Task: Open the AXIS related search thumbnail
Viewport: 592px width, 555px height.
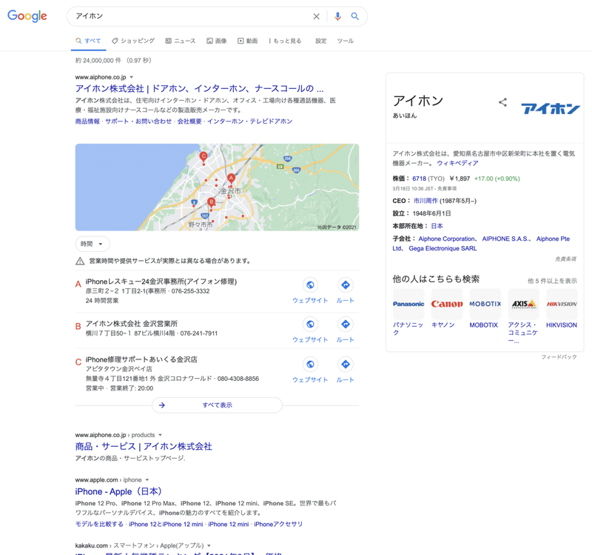Action: [x=524, y=304]
